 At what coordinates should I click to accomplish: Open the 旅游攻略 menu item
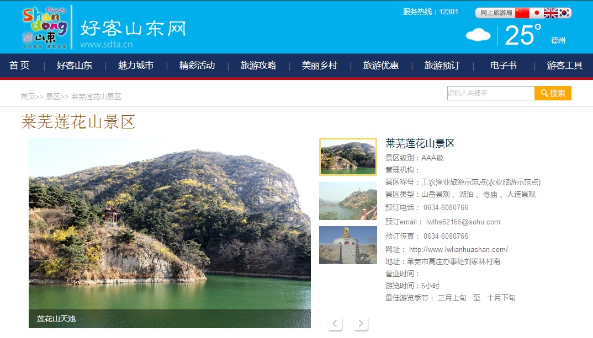258,65
